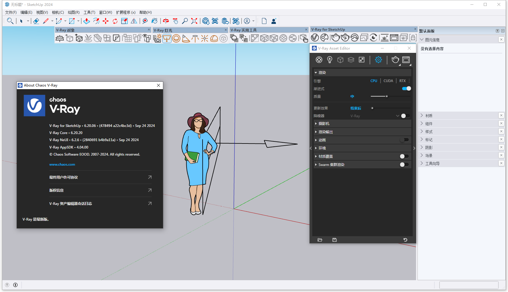Activate the Move tool with red arrows
Viewport: 508px width, 292px height.
[x=106, y=21]
